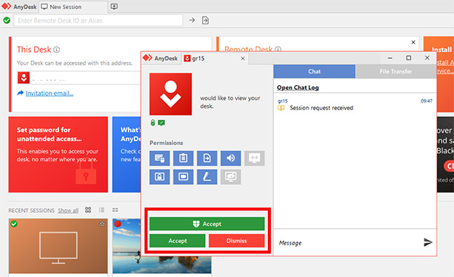454x277 pixels.
Task: Click the browse files icon in address bar
Action: [x=205, y=20]
